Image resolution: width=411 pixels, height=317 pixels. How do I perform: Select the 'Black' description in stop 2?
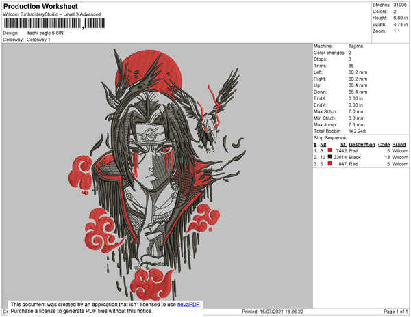(355, 157)
